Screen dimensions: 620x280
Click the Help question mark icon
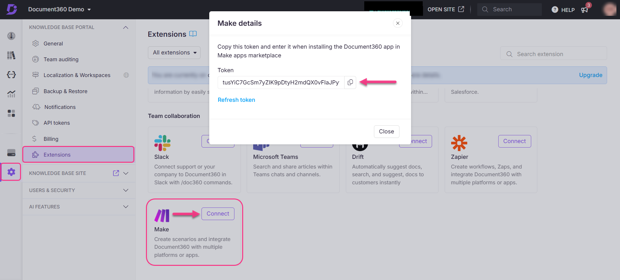coord(555,10)
